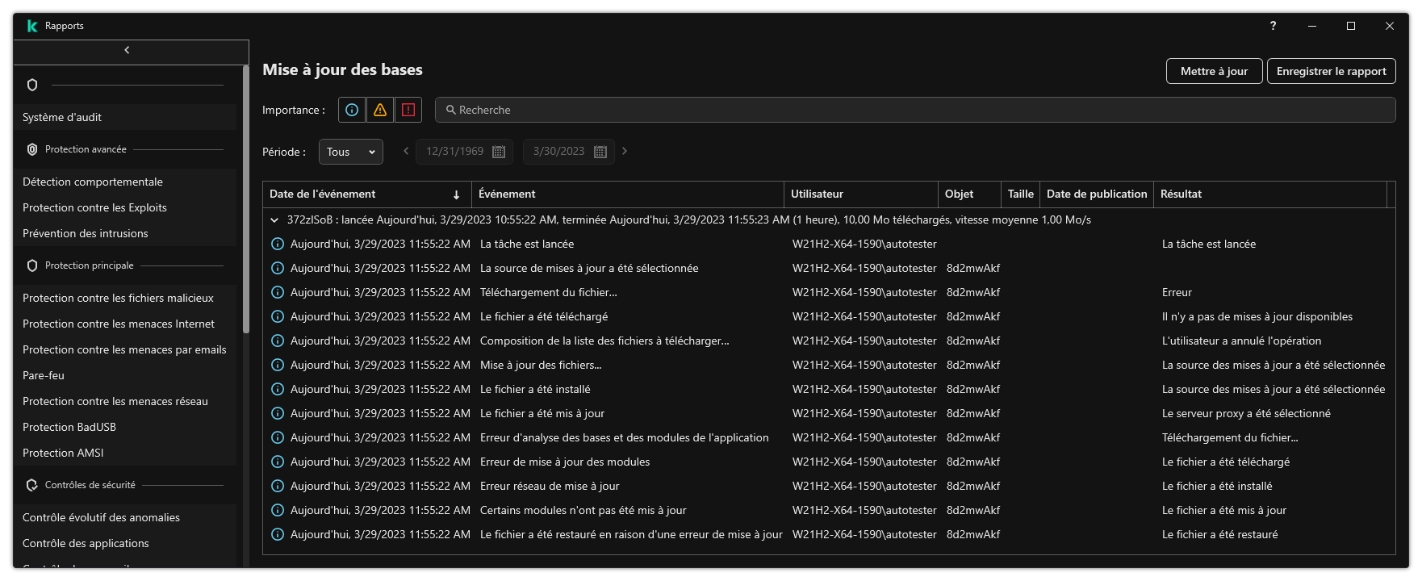The image size is (1422, 581).
Task: Toggle the informational importance filter icon
Action: [x=351, y=110]
